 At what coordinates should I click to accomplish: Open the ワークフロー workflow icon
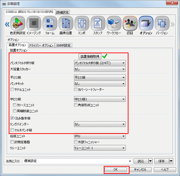[x=114, y=23]
